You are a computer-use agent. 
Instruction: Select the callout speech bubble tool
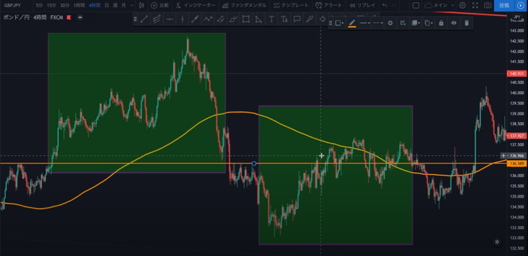tap(297, 20)
